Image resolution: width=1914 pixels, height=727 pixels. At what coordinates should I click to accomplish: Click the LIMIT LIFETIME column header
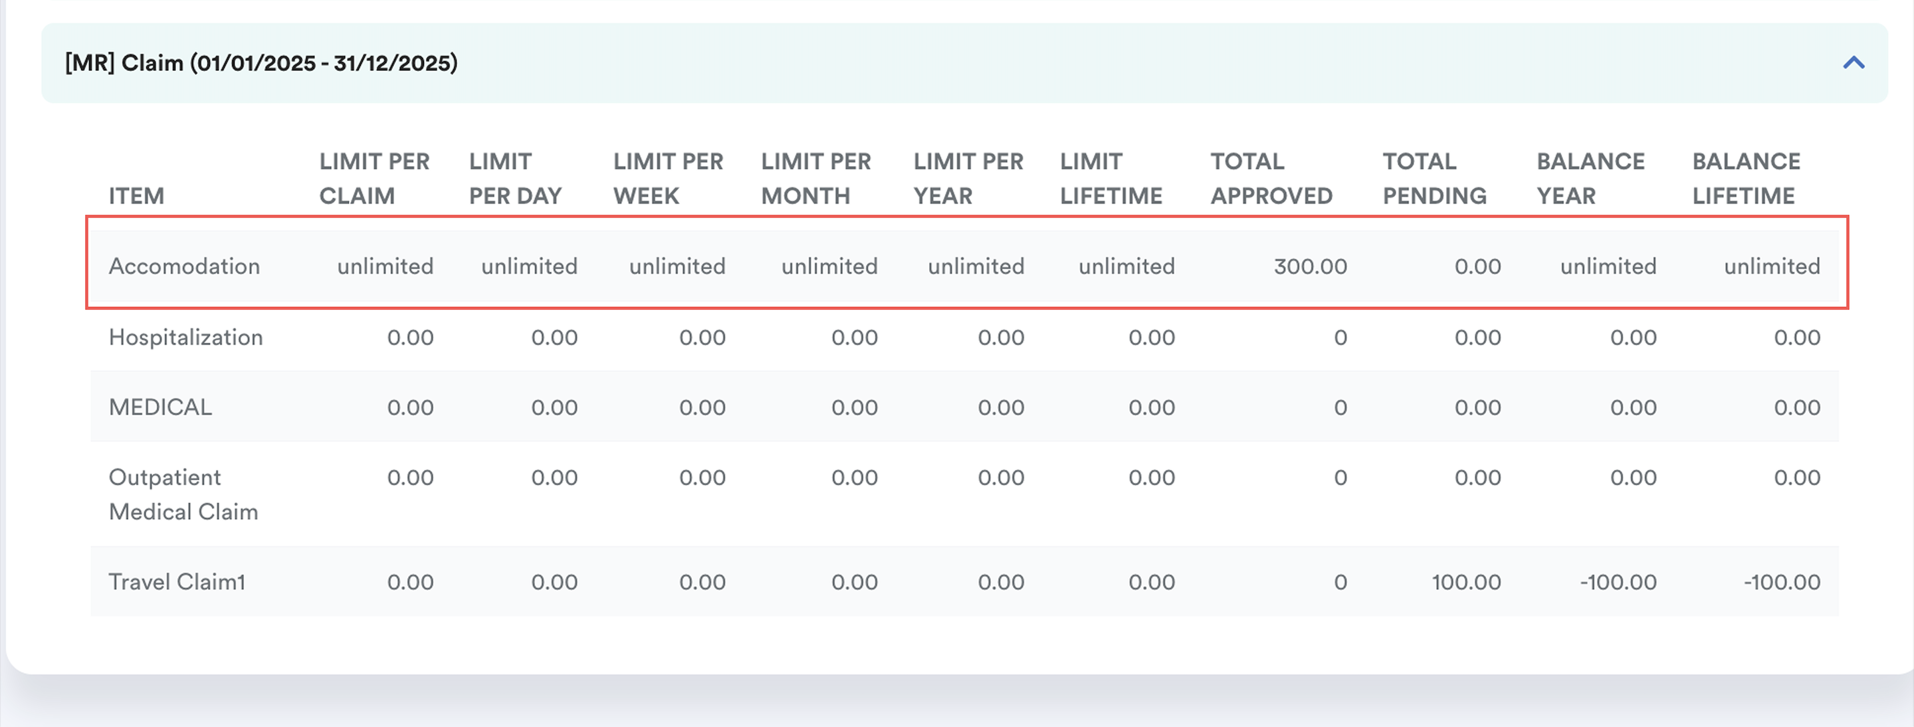[1110, 178]
